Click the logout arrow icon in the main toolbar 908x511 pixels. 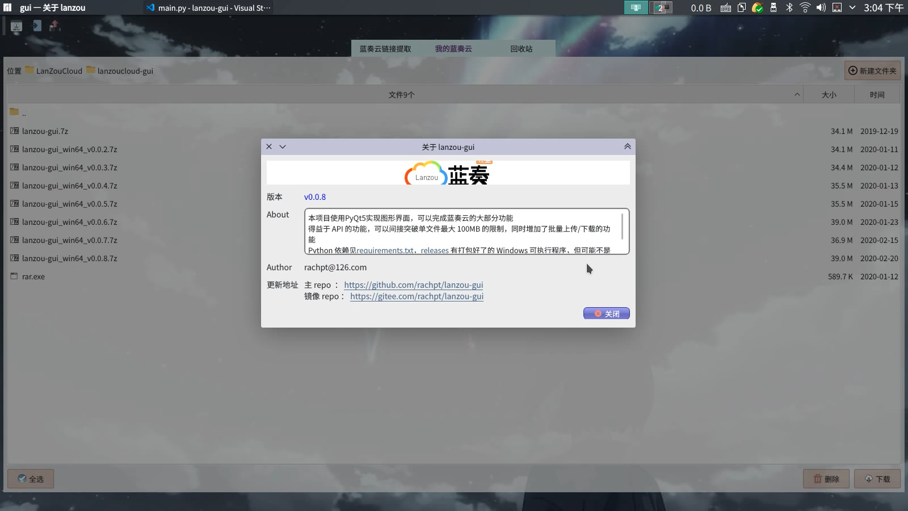pyautogui.click(x=37, y=26)
